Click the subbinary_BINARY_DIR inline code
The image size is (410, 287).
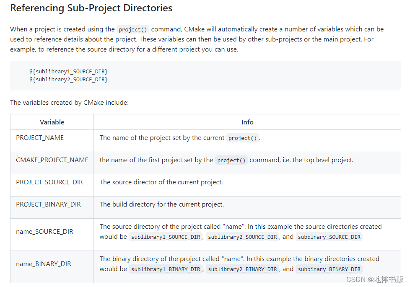coord(329,269)
